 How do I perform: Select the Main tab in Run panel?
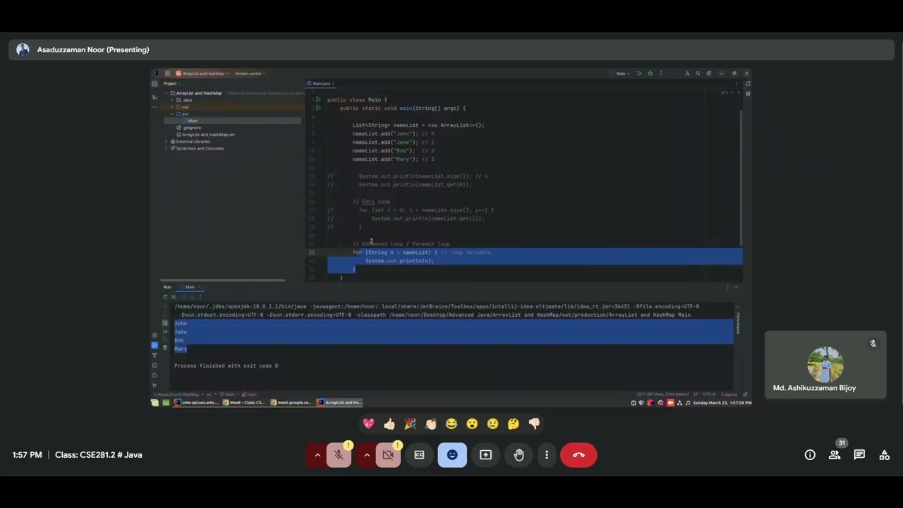190,287
